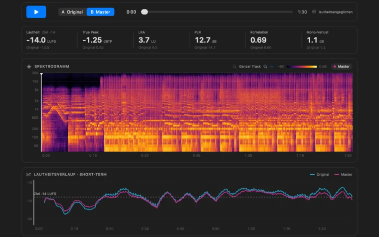Click the Original -13.5 loudness reference
The width and height of the screenshot is (379, 237).
tap(38, 47)
